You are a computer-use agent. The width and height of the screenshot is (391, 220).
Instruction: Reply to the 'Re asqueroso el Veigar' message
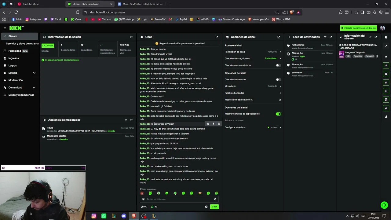click(208, 124)
